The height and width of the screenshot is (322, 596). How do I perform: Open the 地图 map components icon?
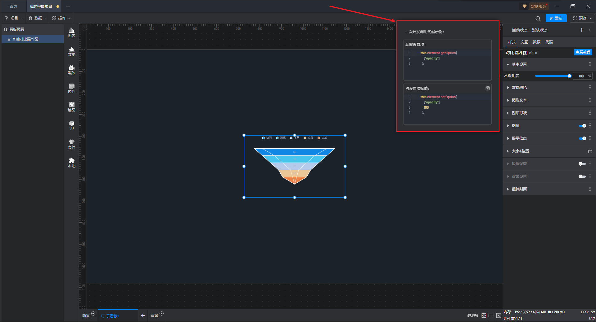coord(71,107)
